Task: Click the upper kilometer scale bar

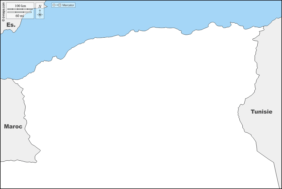Action: pos(20,9)
